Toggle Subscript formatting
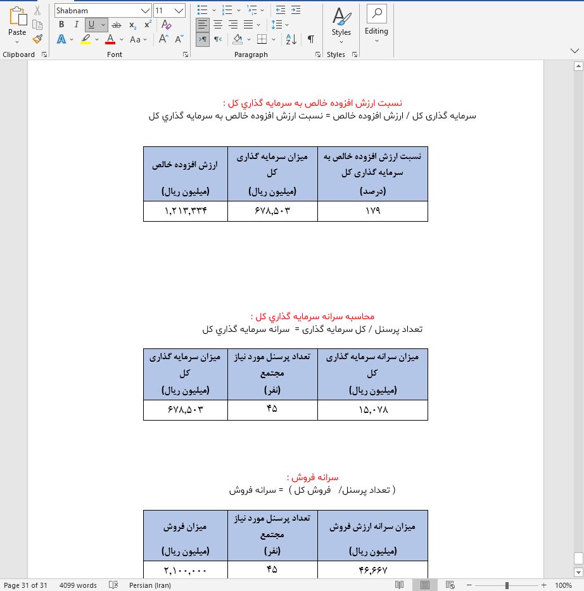The height and width of the screenshot is (591, 584). click(x=132, y=25)
